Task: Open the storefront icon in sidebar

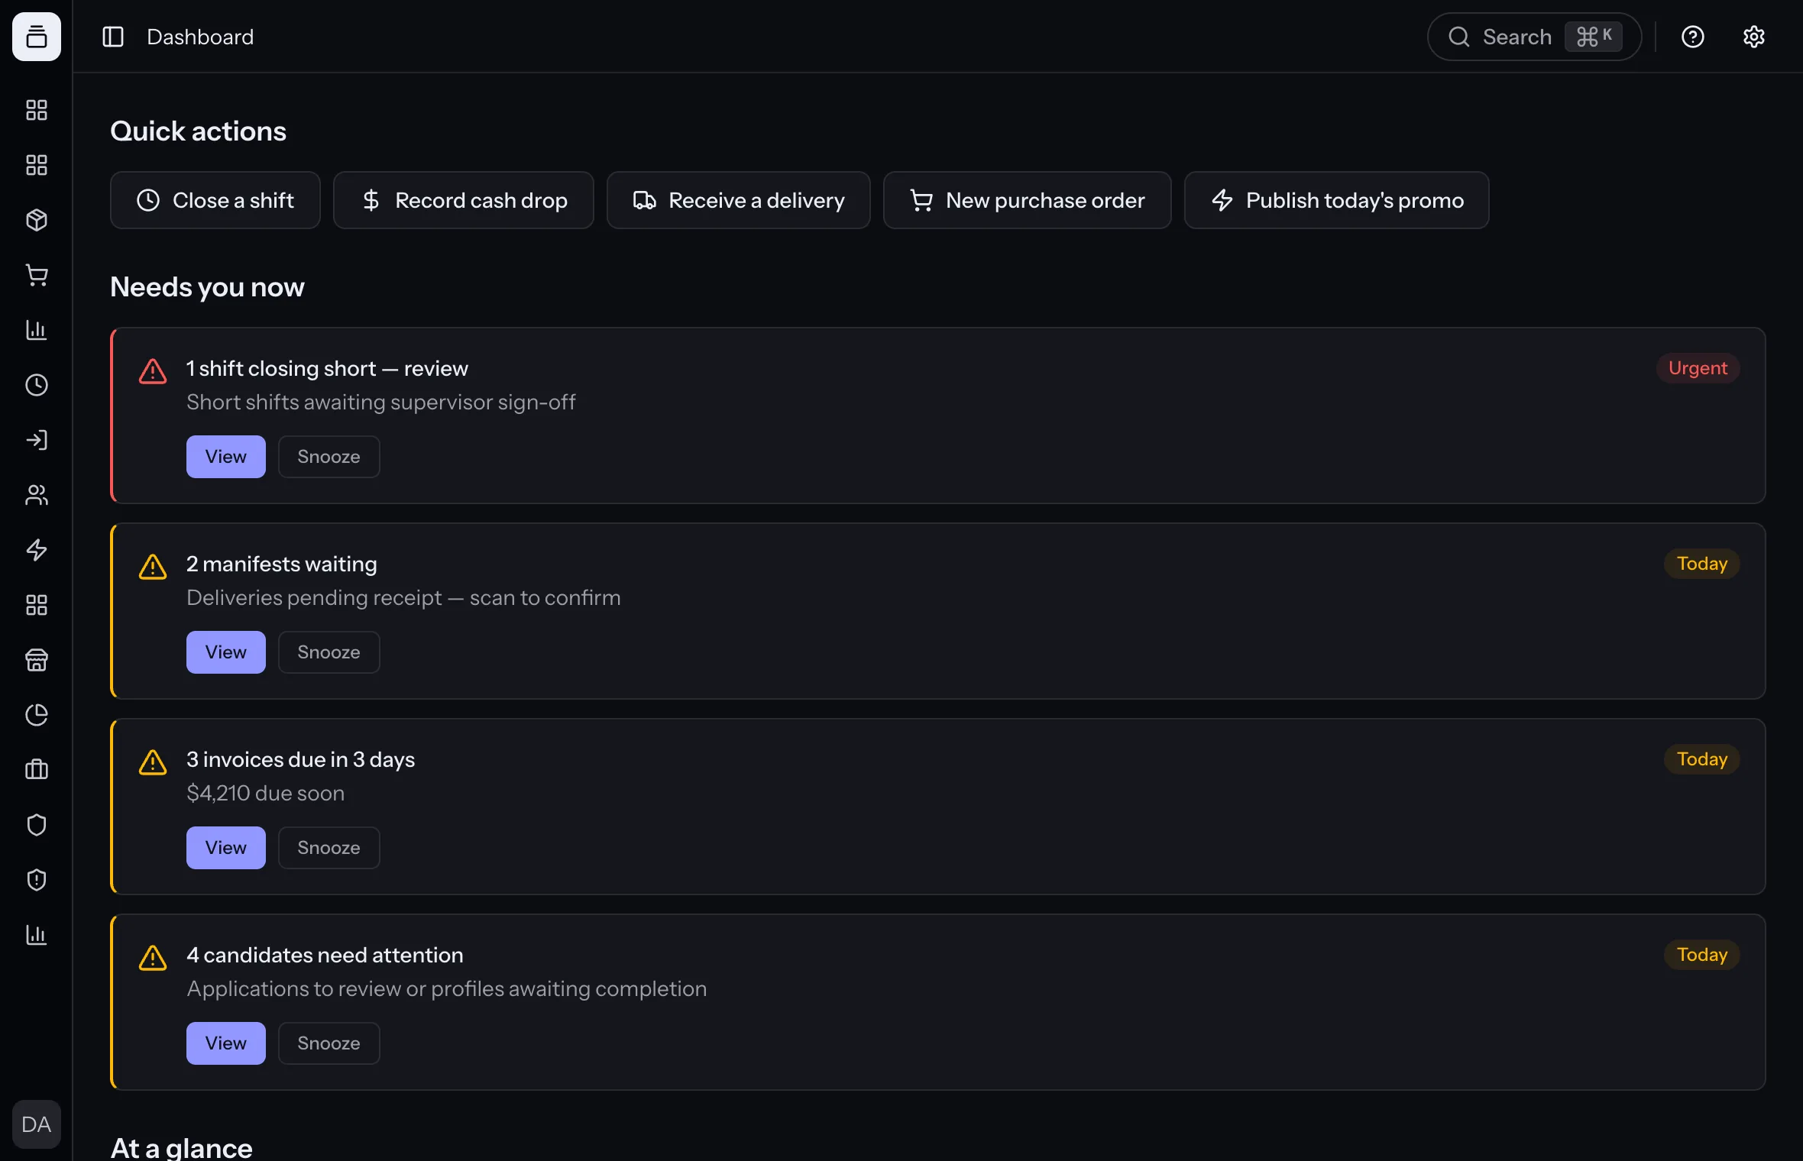Action: (x=37, y=660)
